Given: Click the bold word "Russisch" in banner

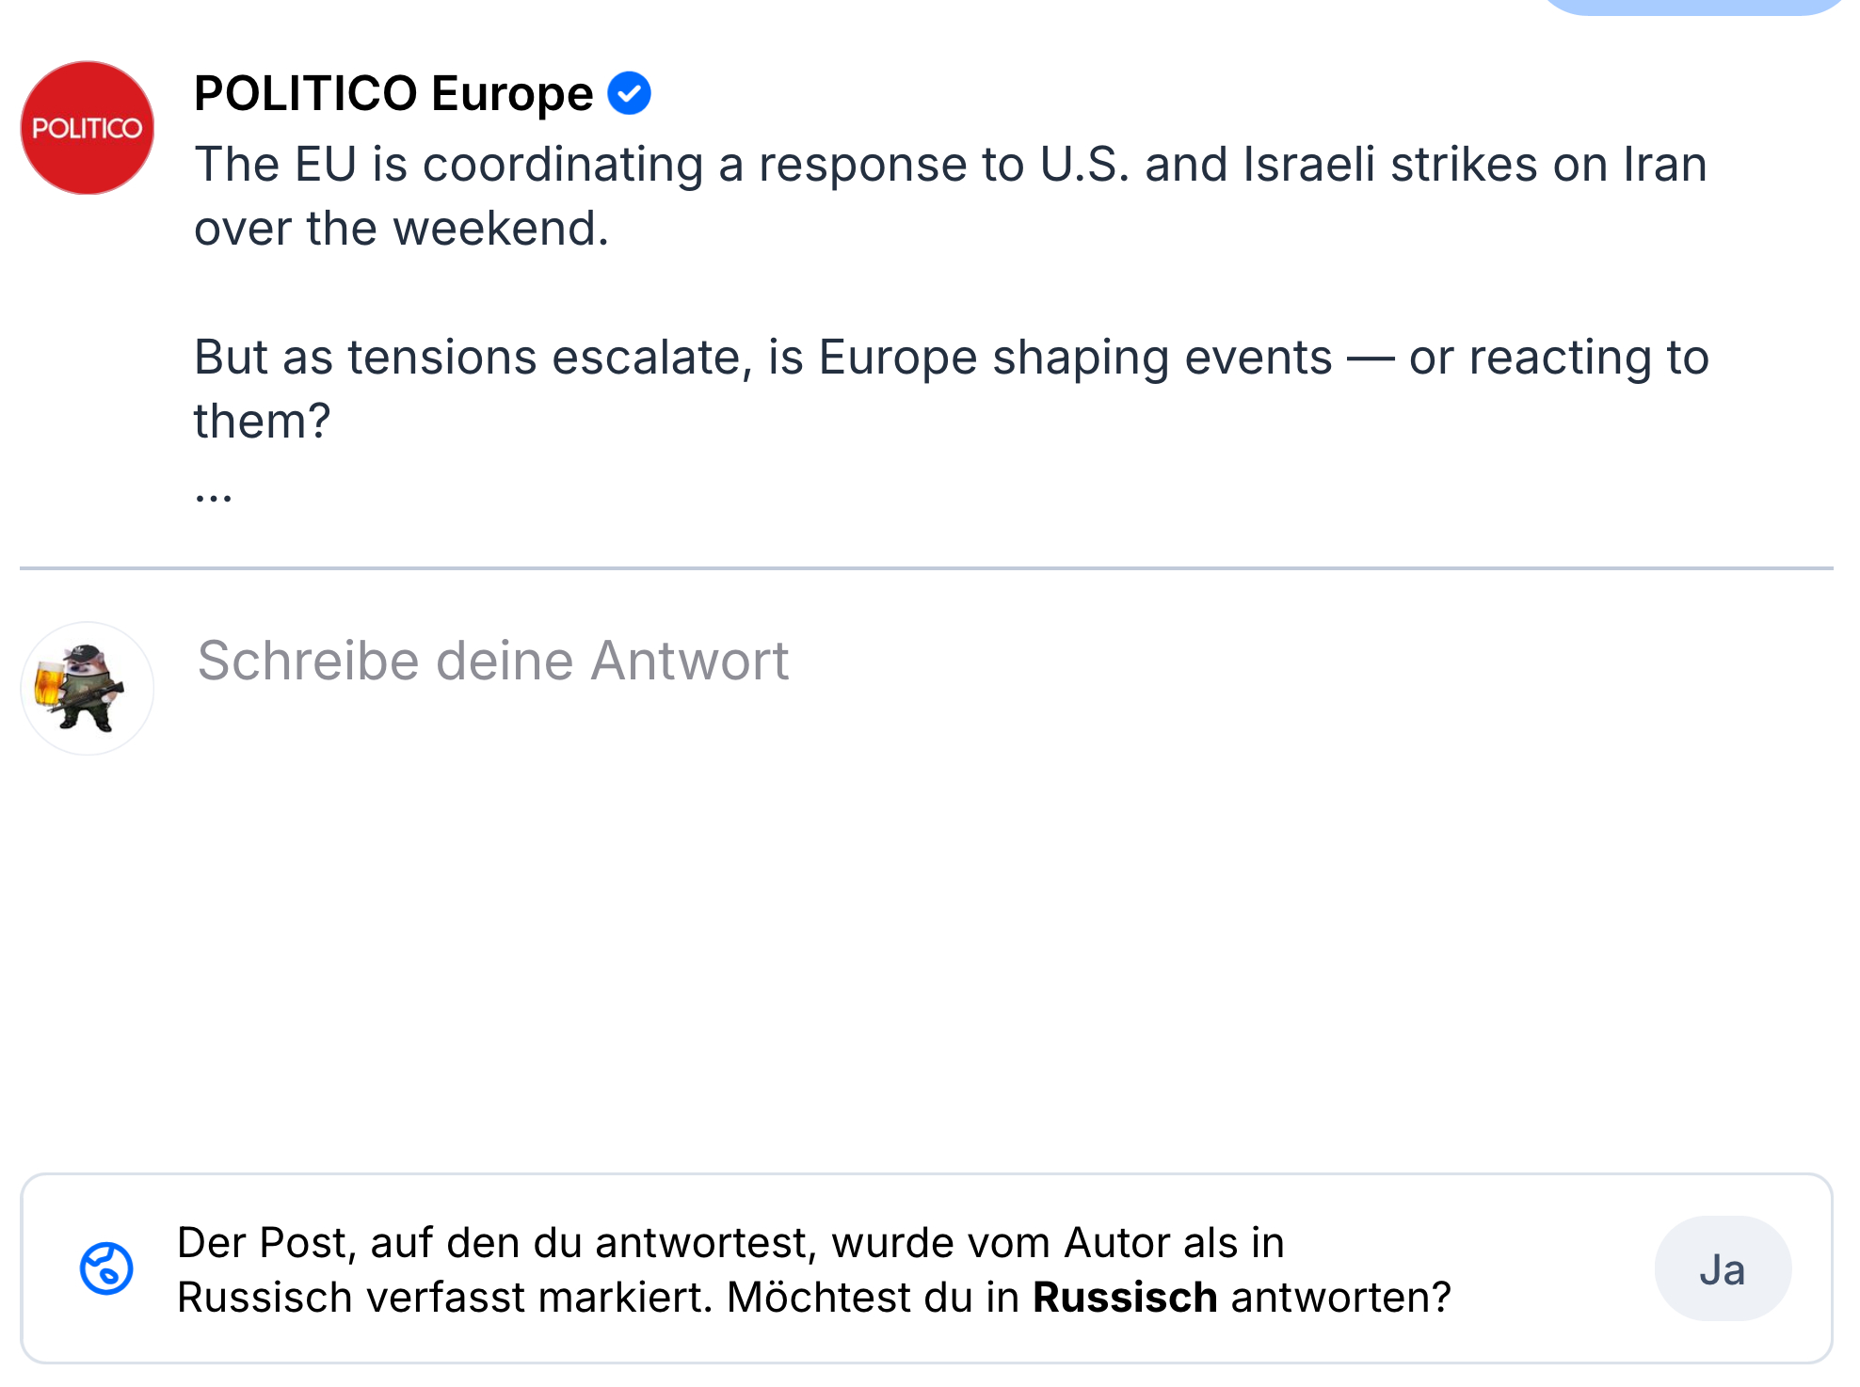Looking at the screenshot, I should click(x=1125, y=1297).
